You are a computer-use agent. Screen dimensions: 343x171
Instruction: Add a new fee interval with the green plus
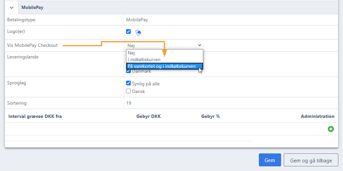(331, 129)
